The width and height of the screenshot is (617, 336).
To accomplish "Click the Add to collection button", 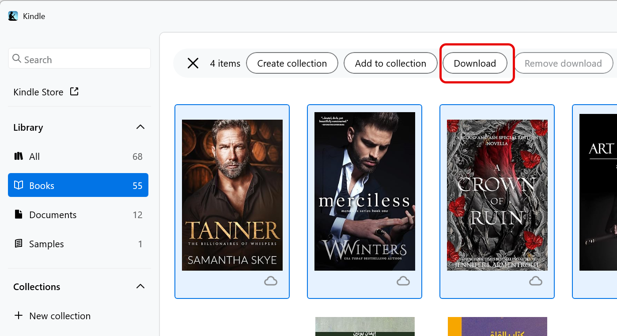I will click(x=390, y=63).
